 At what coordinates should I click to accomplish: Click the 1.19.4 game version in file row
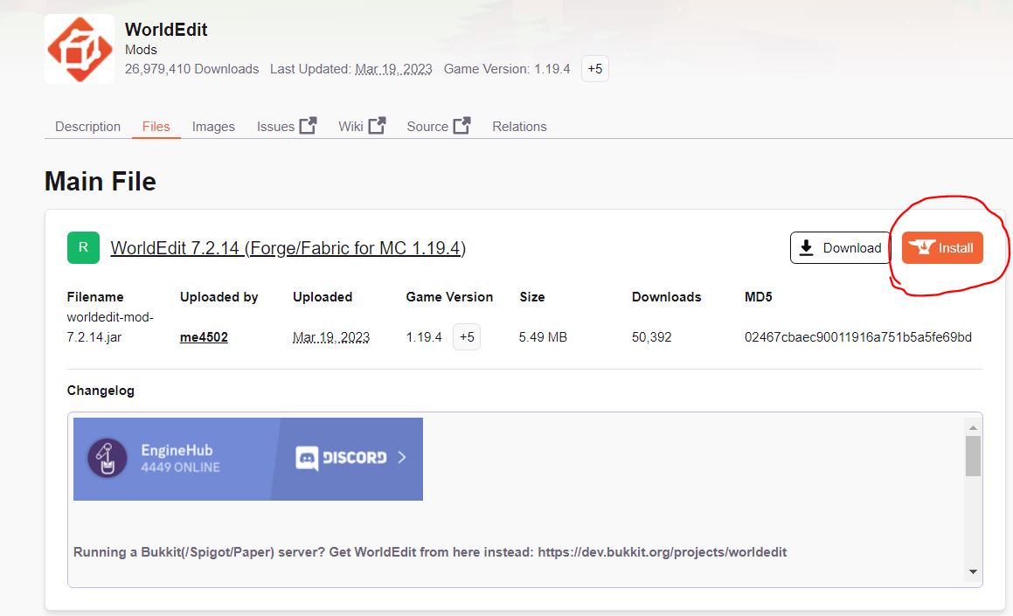[424, 337]
